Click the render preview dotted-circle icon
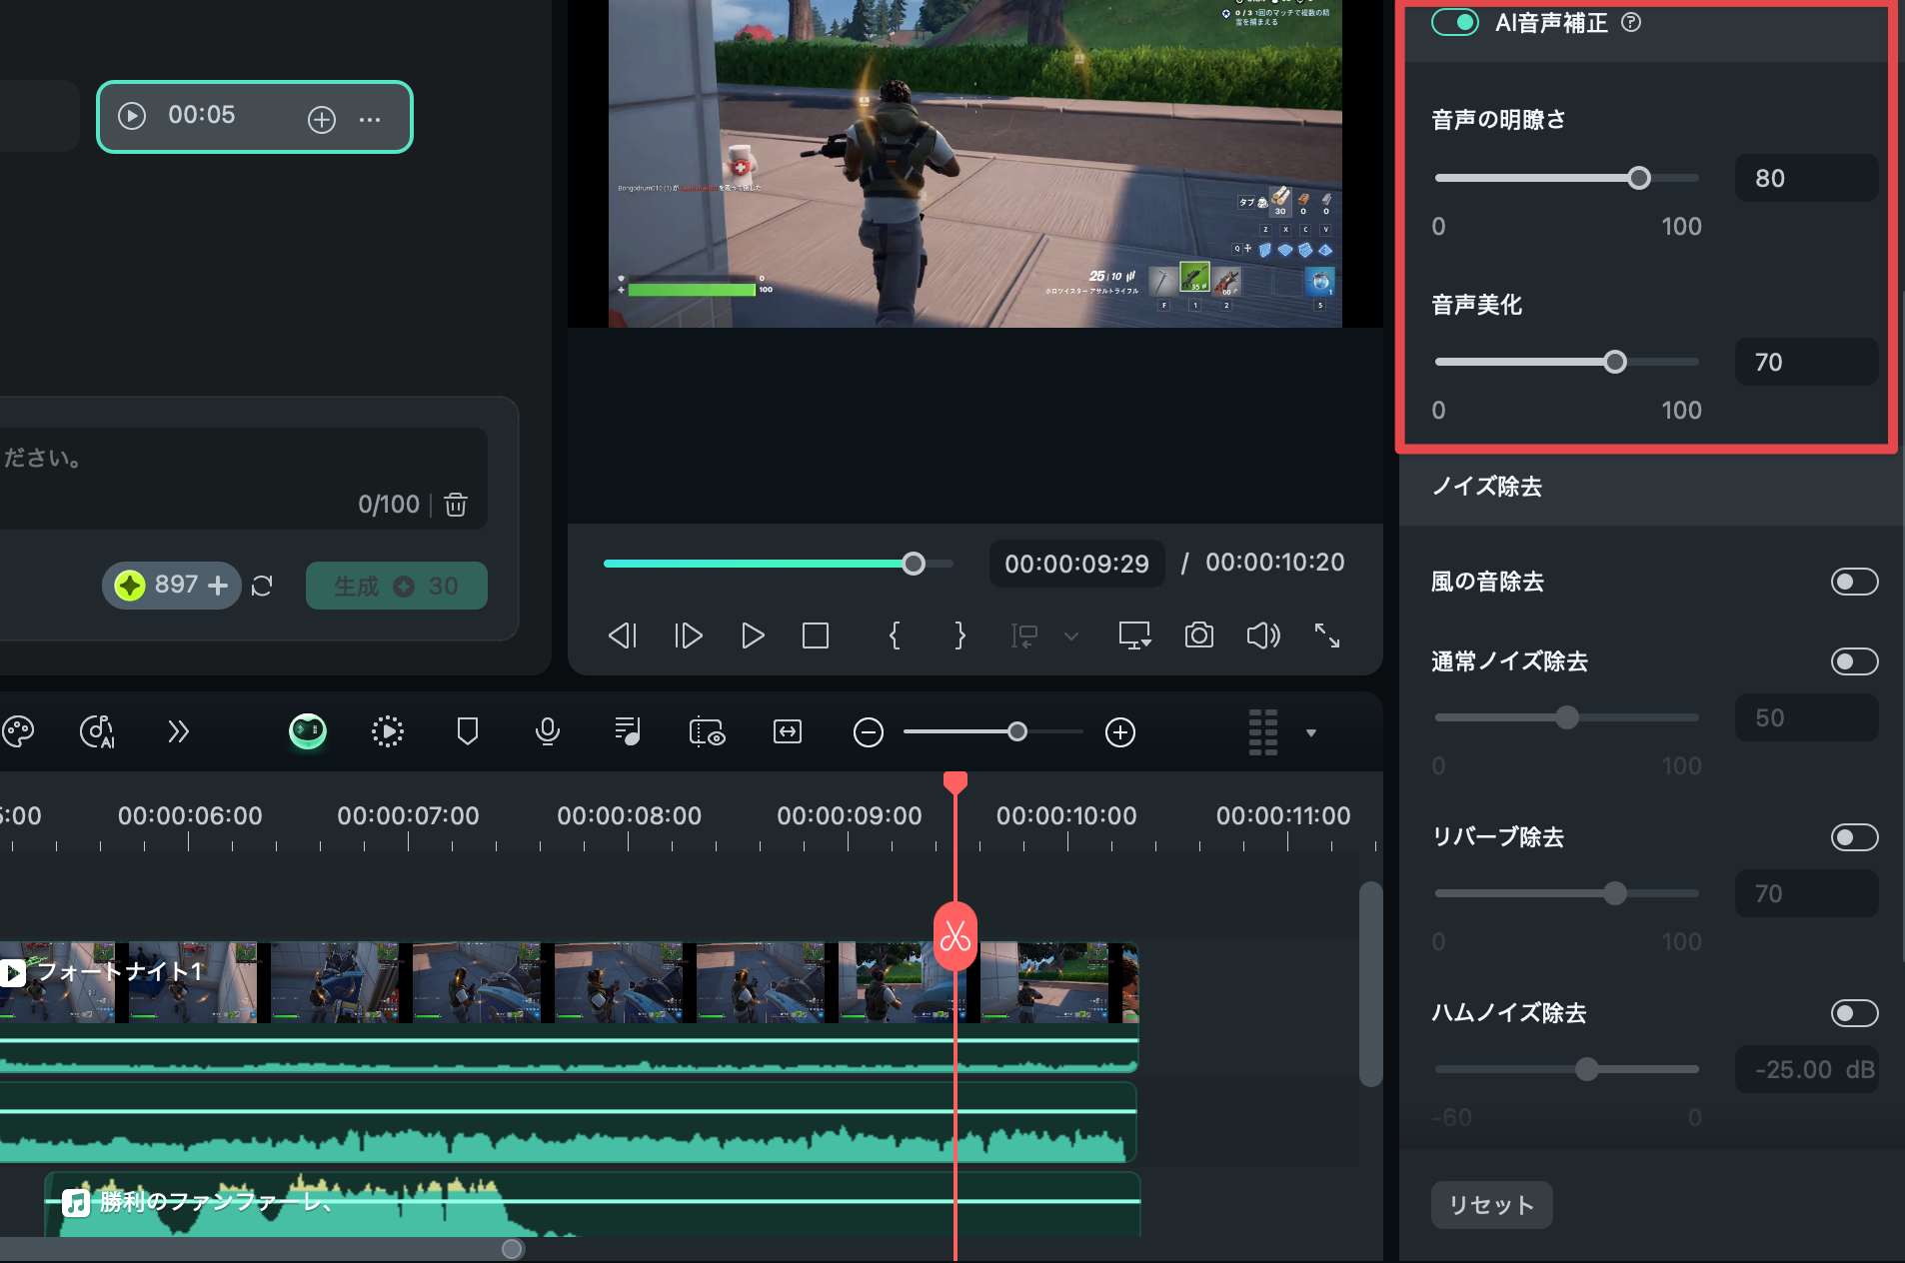This screenshot has height=1263, width=1905. (x=388, y=732)
